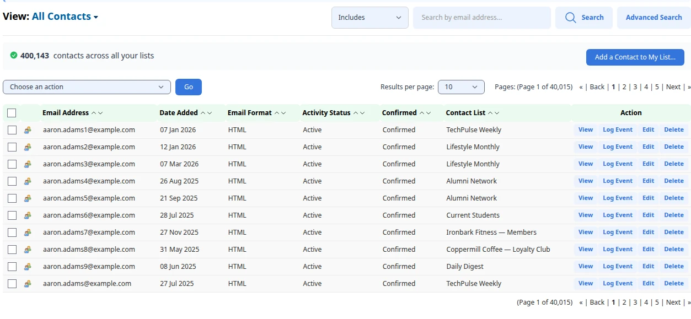The height and width of the screenshot is (319, 691).
Task: Click the Date Added column header label
Action: [179, 113]
